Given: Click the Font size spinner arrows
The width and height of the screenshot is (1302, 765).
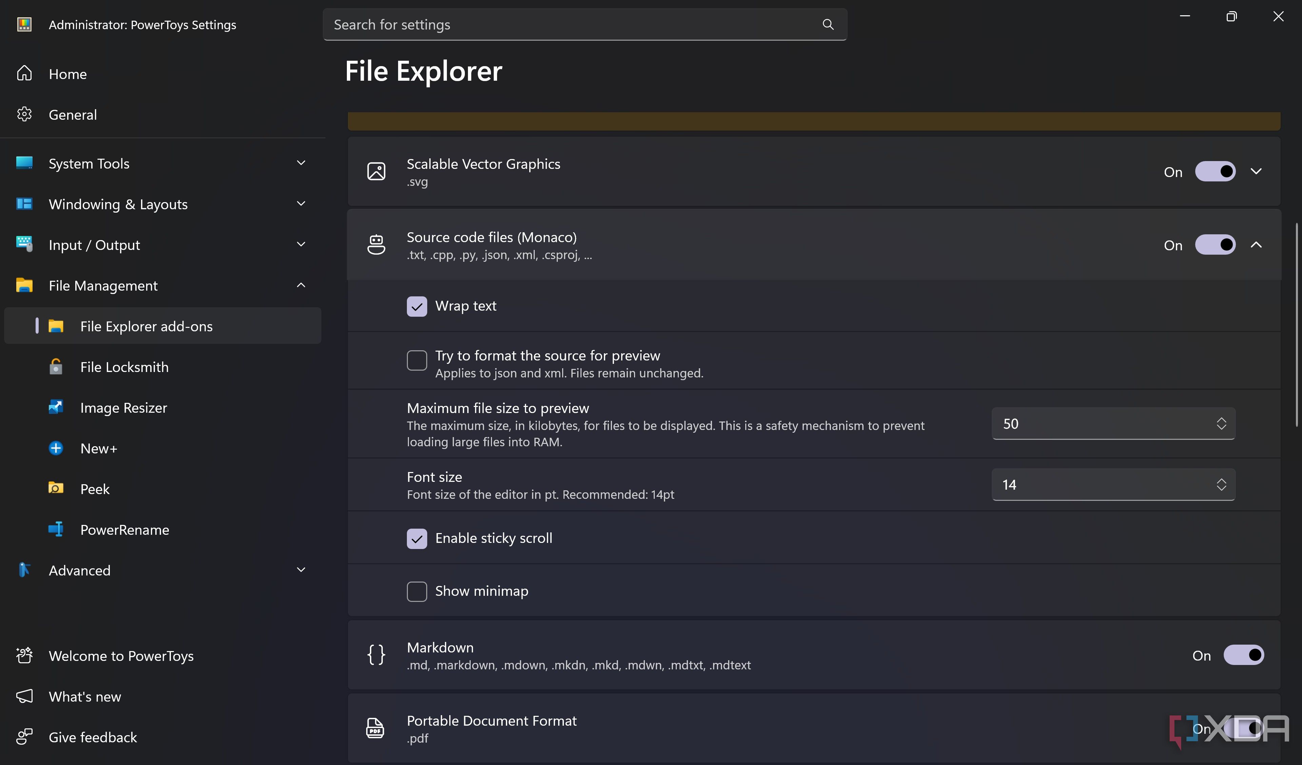Looking at the screenshot, I should (1221, 484).
